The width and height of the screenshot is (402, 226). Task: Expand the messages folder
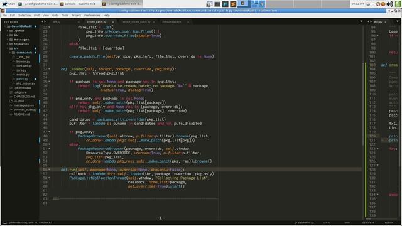point(8,40)
